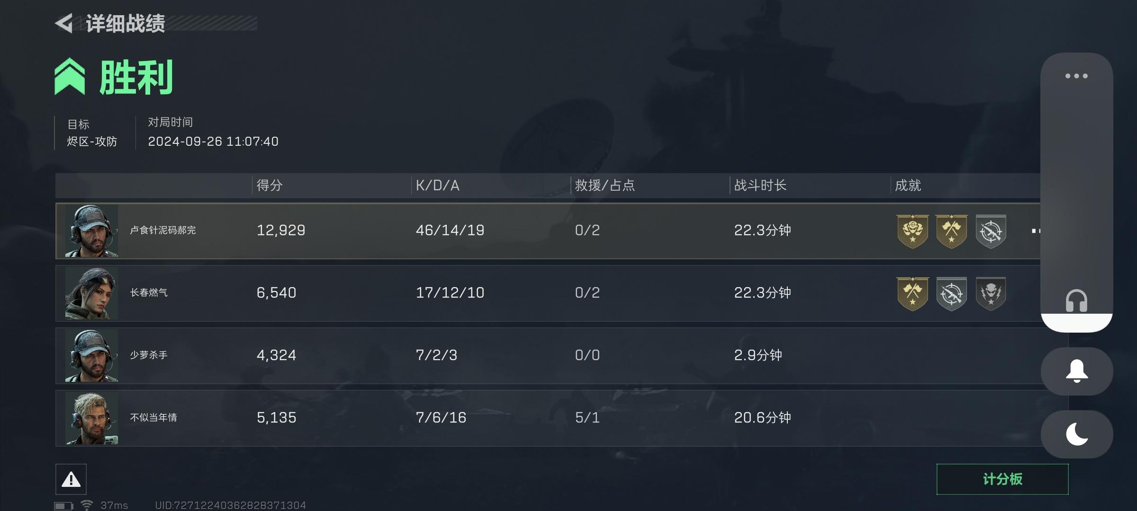Toggle the moon night mode button
This screenshot has height=511, width=1137.
click(x=1076, y=434)
